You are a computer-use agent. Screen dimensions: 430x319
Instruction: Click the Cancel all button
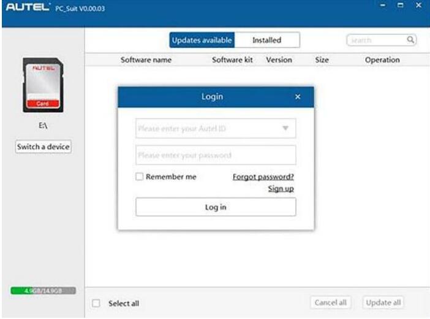pyautogui.click(x=330, y=302)
